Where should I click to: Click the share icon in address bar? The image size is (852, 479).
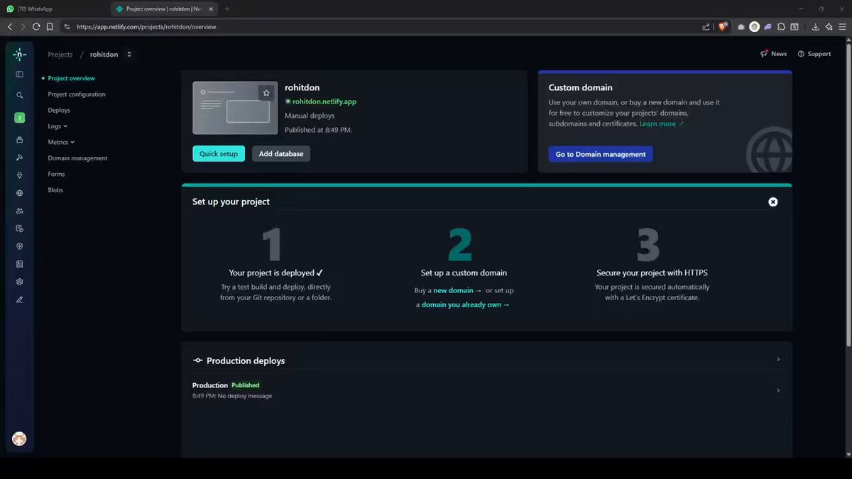pos(706,27)
